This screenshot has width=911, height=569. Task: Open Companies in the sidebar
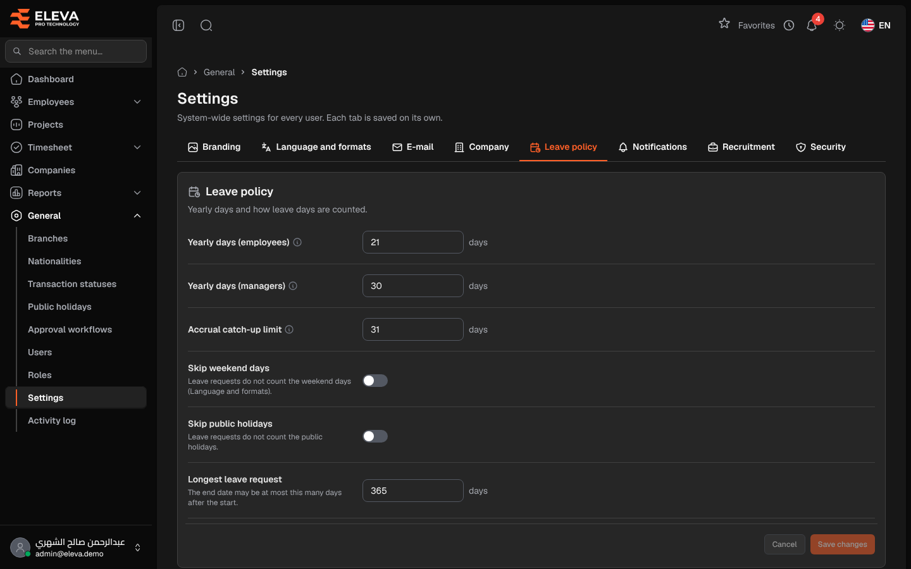pos(76,170)
